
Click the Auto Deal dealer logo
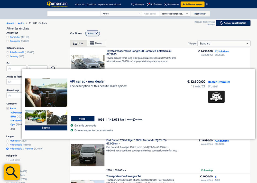pos(216,97)
